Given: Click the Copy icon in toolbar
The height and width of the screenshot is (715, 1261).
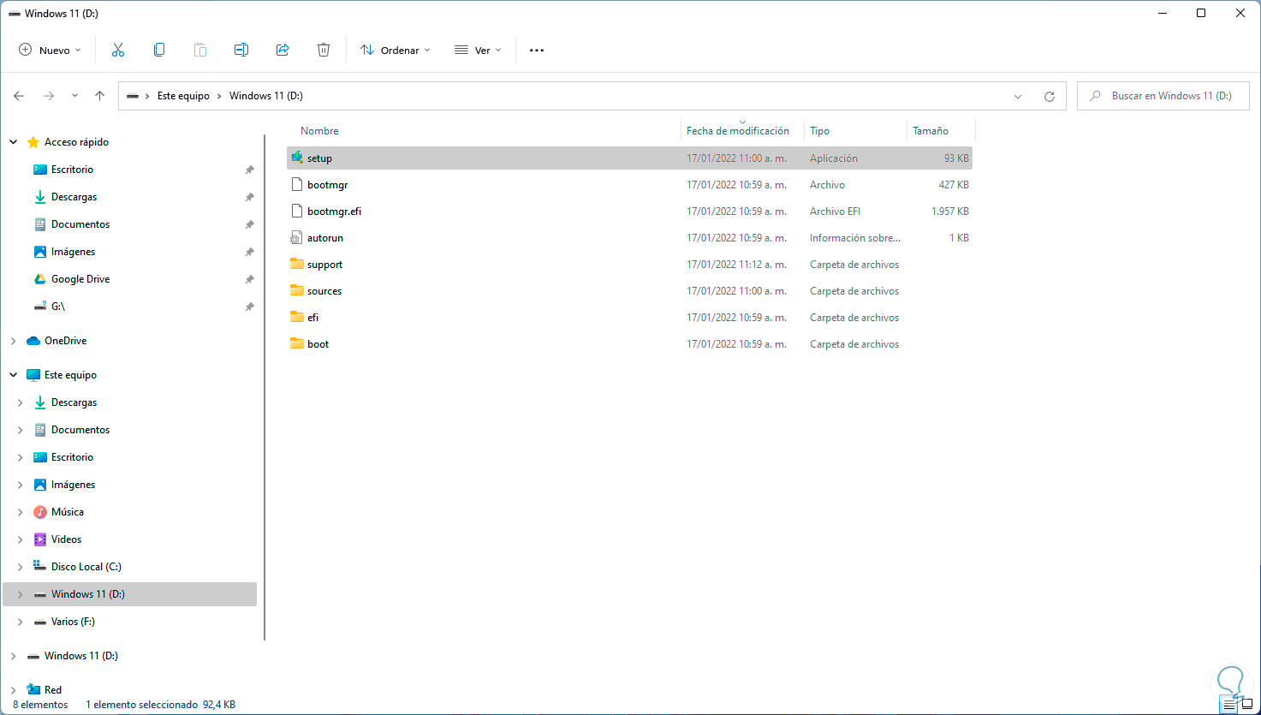Looking at the screenshot, I should point(159,50).
